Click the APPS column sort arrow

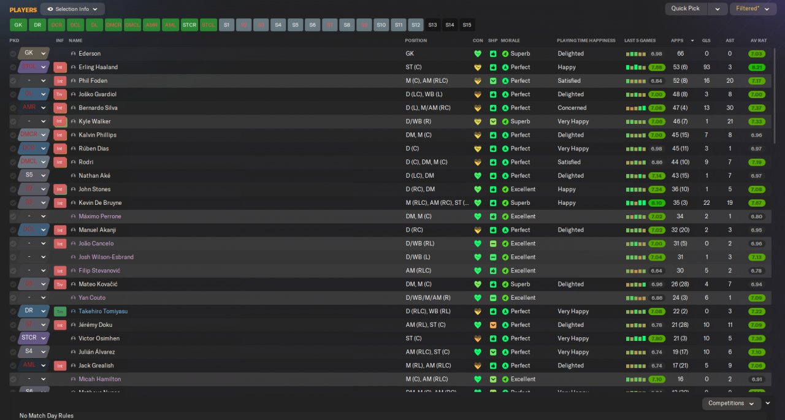692,40
